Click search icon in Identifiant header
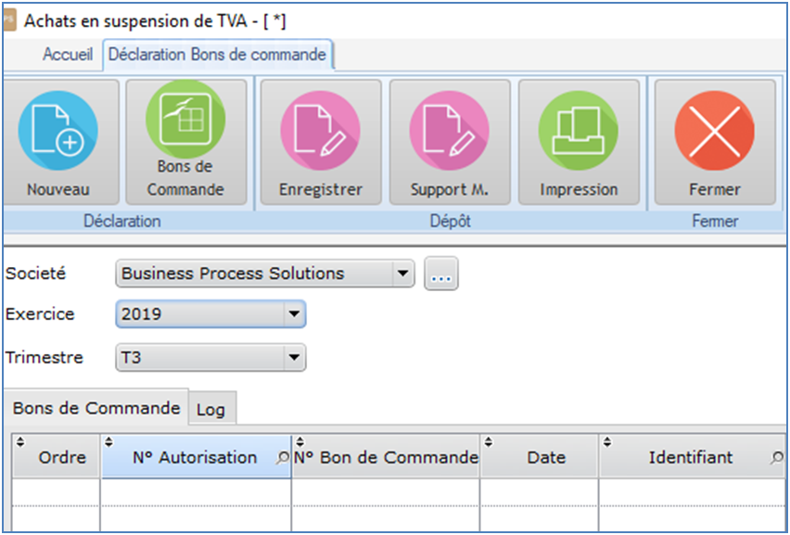Image resolution: width=790 pixels, height=535 pixels. click(x=777, y=457)
